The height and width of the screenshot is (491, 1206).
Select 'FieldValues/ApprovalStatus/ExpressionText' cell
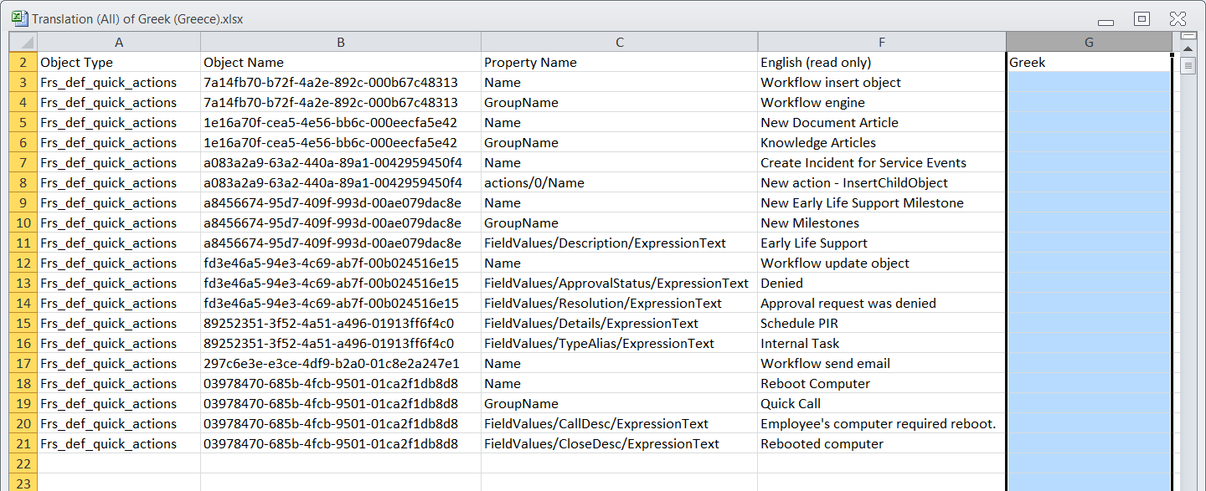pyautogui.click(x=619, y=284)
